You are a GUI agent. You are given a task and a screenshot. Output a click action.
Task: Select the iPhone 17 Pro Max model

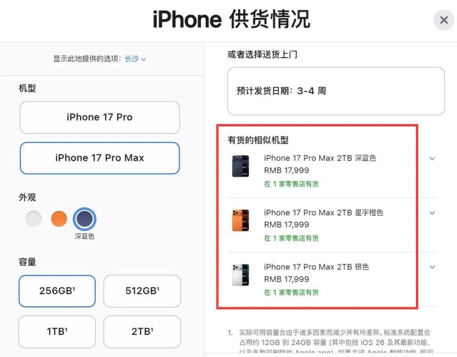coord(100,158)
